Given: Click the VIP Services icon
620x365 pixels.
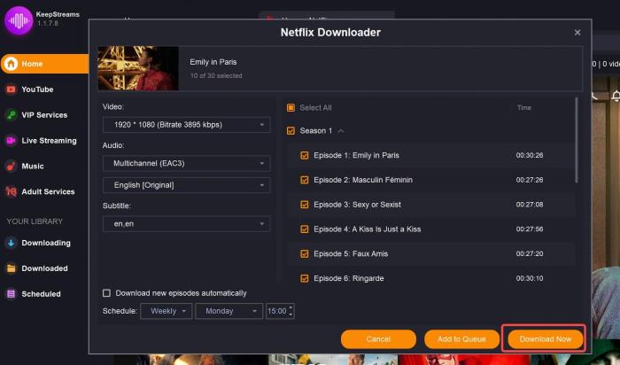Looking at the screenshot, I should point(12,115).
